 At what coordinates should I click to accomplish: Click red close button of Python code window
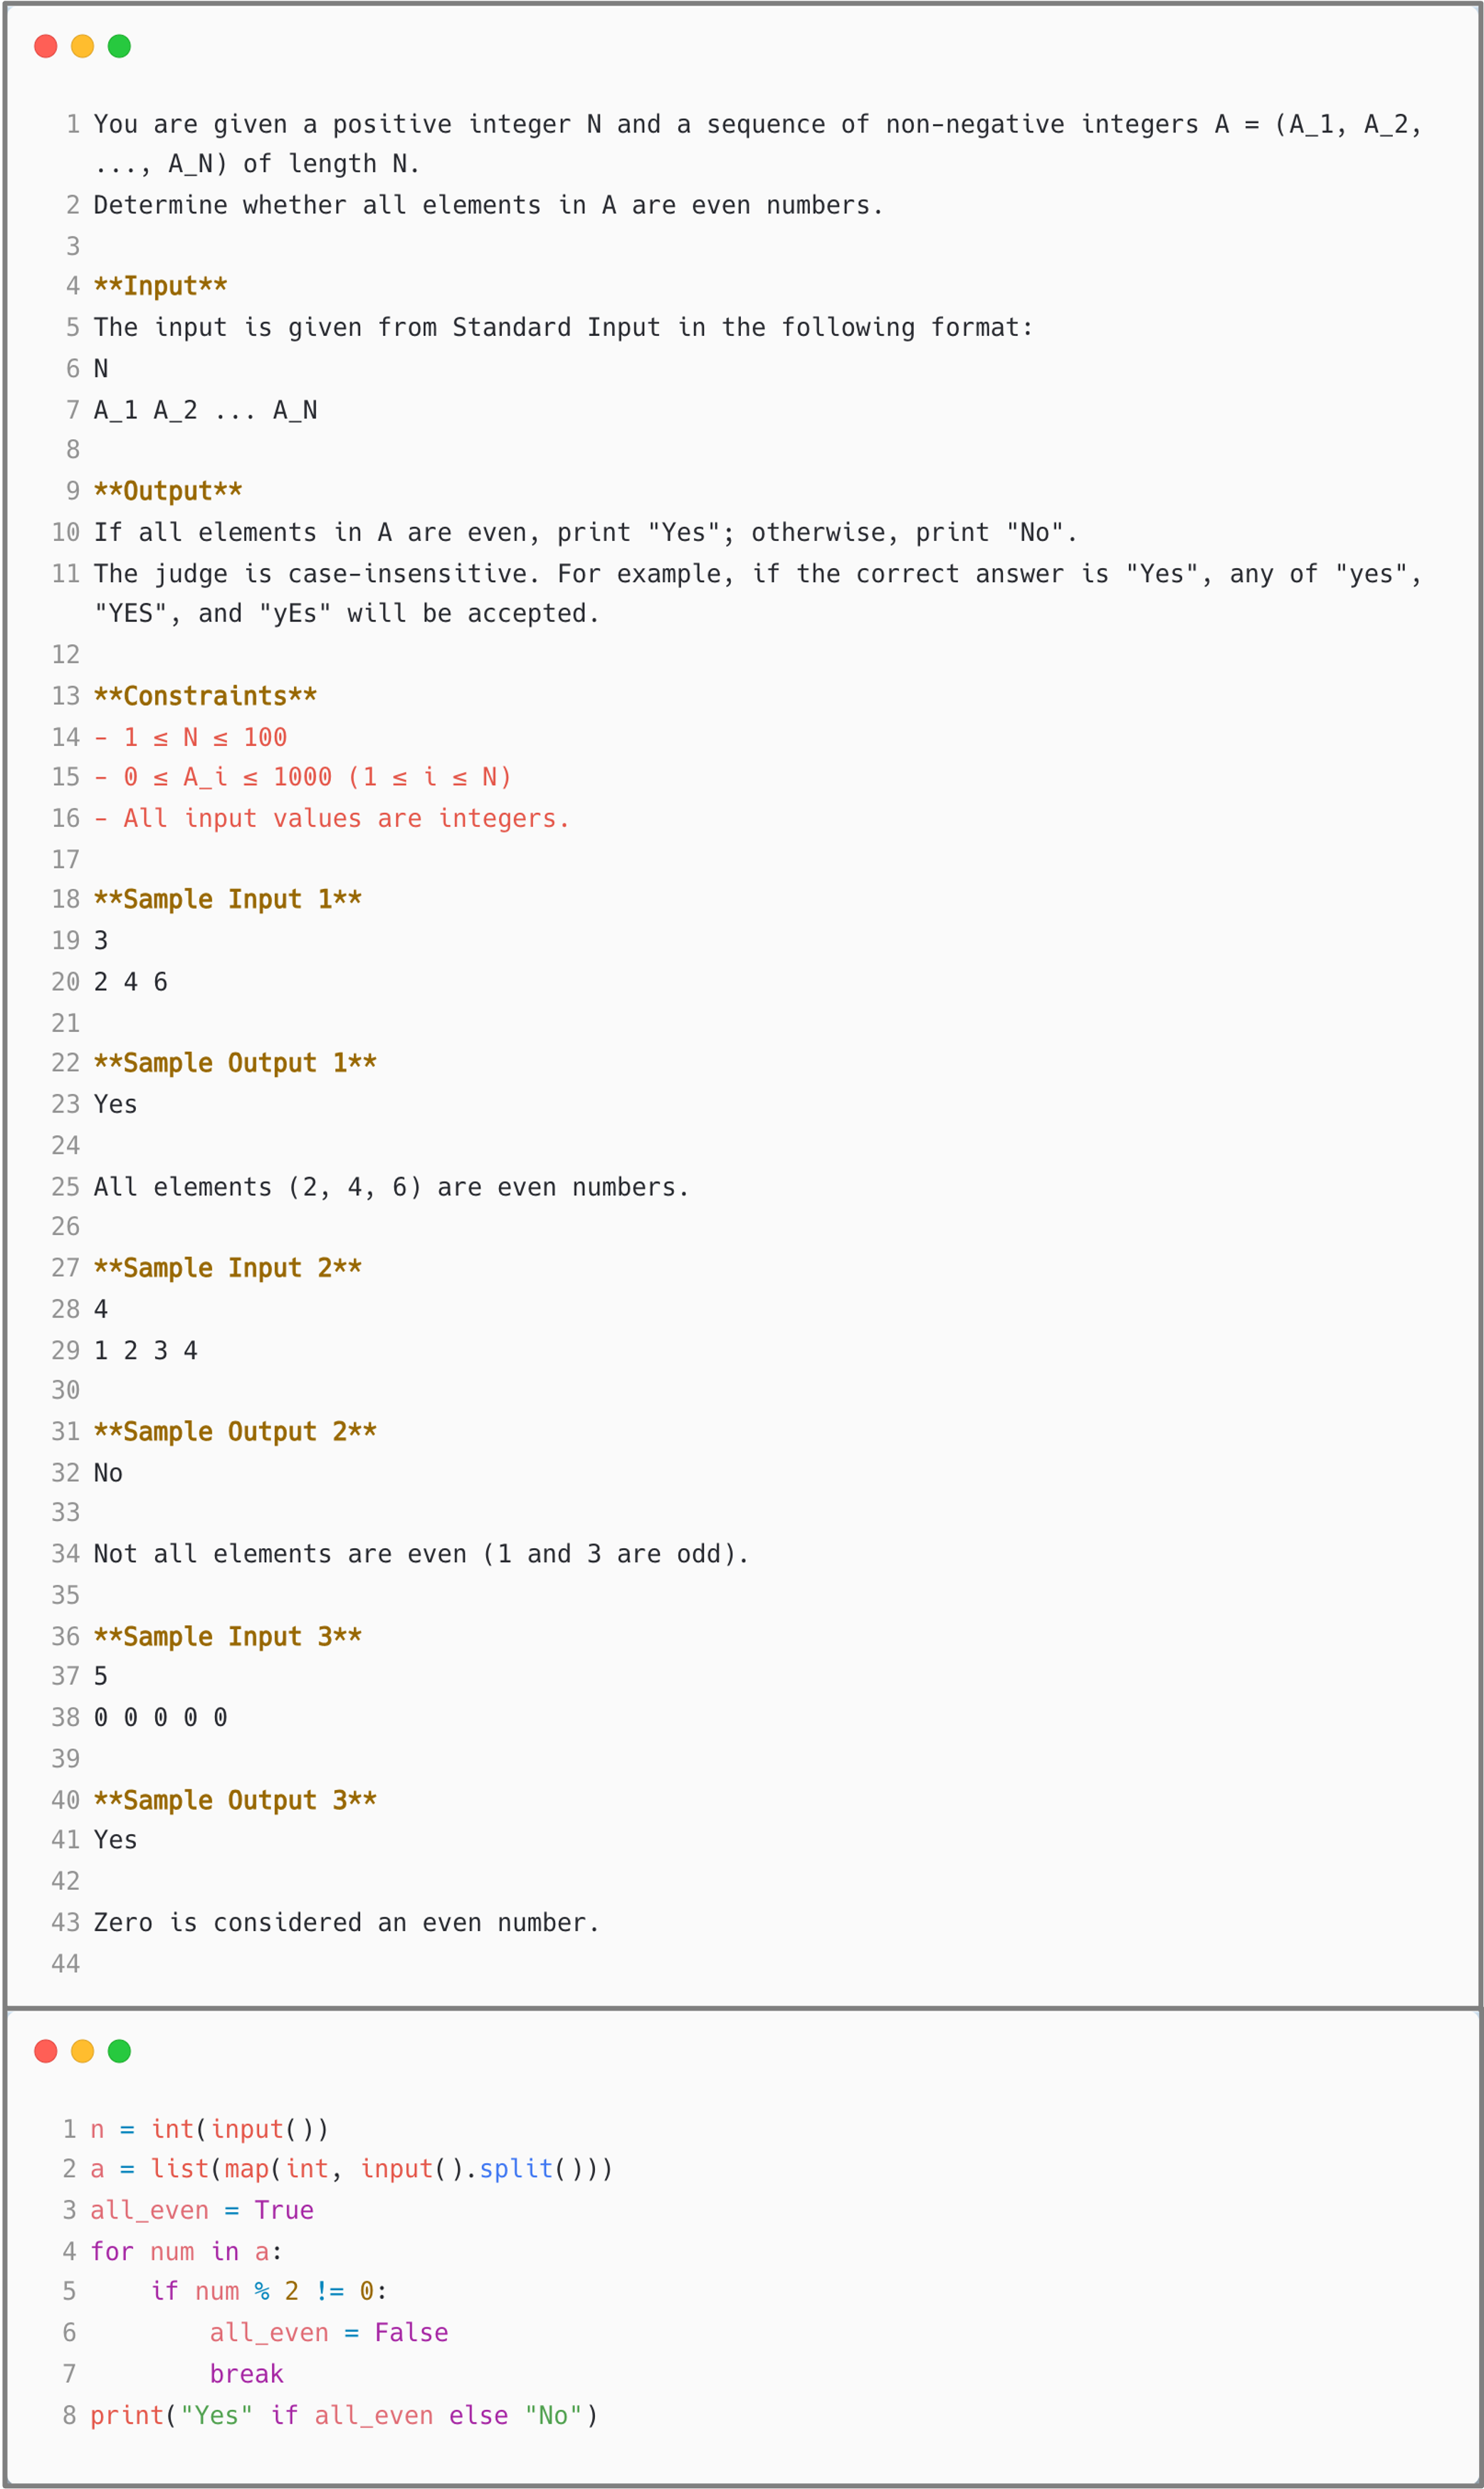(x=46, y=2051)
